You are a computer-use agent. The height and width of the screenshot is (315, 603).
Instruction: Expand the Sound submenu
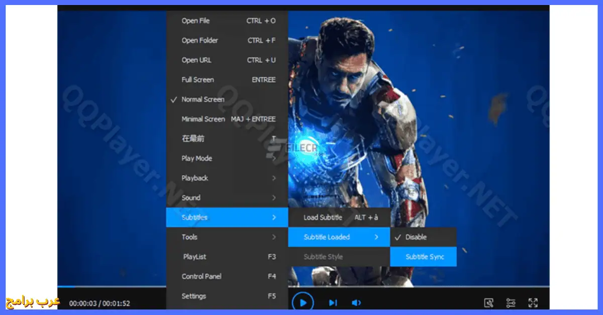point(227,198)
